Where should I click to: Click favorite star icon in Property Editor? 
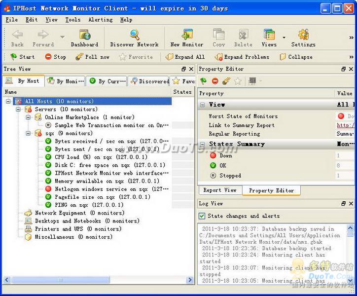point(238,81)
